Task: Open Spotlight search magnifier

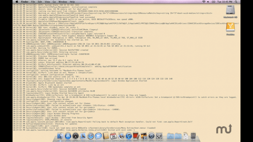Action: pos(236,2)
